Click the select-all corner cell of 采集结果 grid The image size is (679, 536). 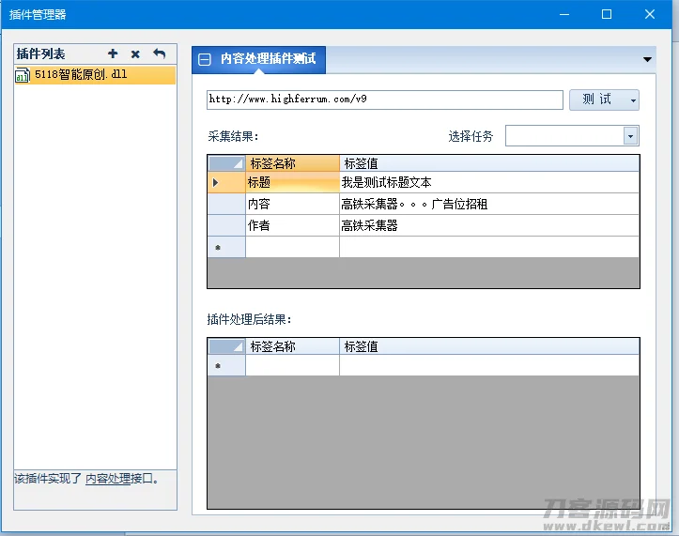225,163
